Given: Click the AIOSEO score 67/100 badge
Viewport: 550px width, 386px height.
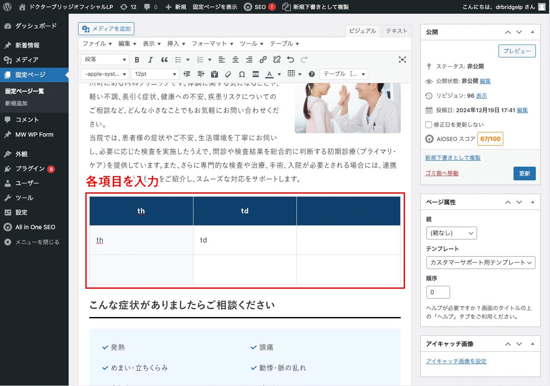Looking at the screenshot, I should tap(490, 139).
